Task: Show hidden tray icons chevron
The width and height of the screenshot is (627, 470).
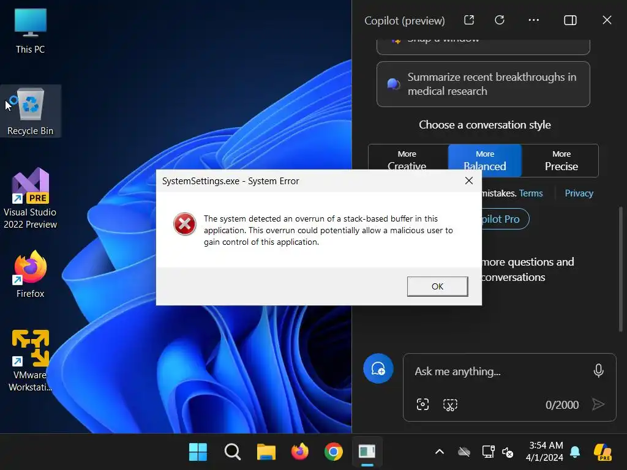Action: 440,452
